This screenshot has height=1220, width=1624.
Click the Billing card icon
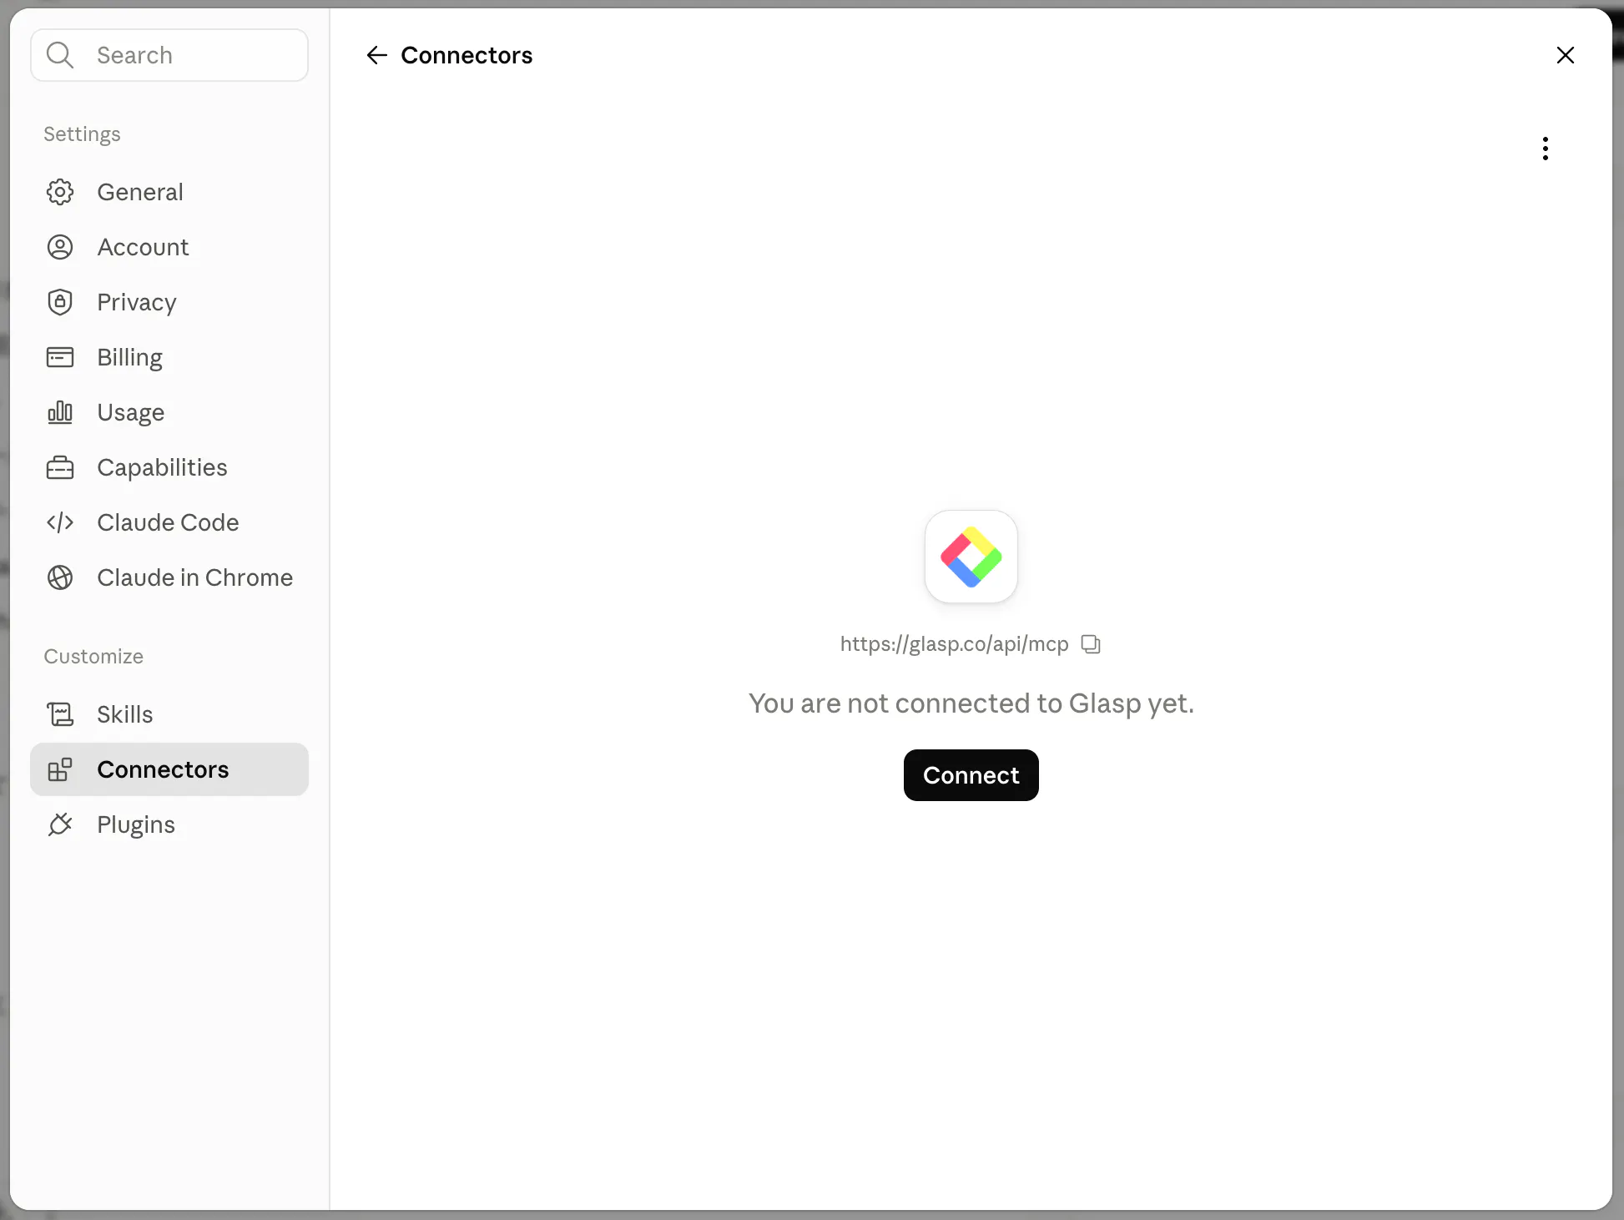click(60, 357)
